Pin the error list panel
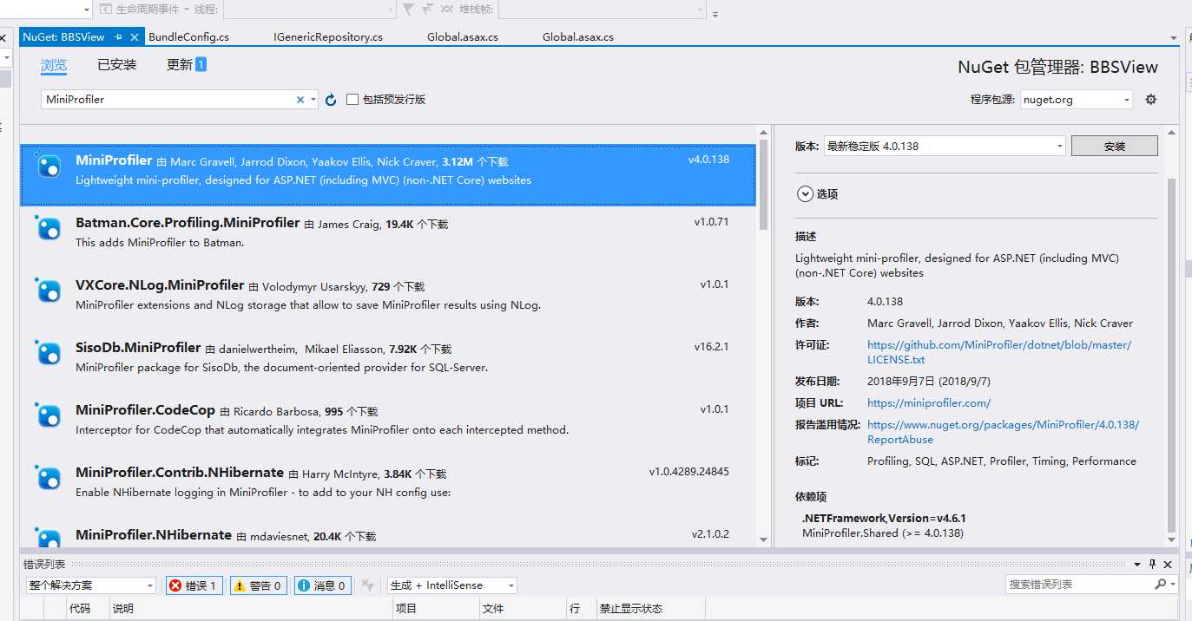 1152,564
